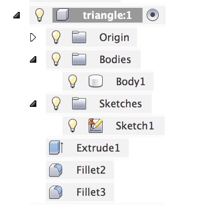212x205 pixels.
Task: Click the Extrude1 feature icon
Action: coord(56,147)
